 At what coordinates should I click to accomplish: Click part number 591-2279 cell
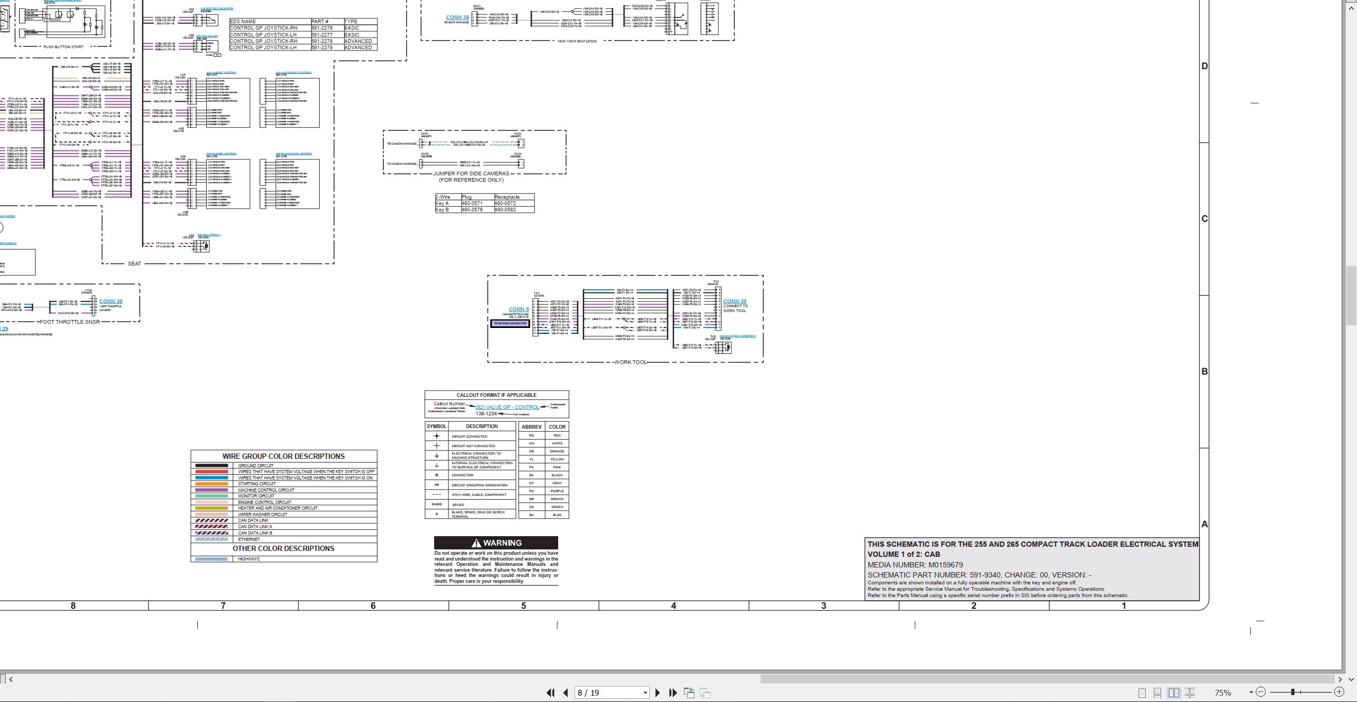click(327, 48)
